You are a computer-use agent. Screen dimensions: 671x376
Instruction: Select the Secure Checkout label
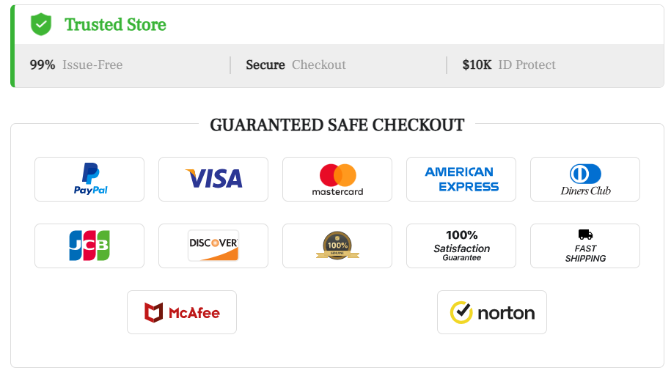296,64
